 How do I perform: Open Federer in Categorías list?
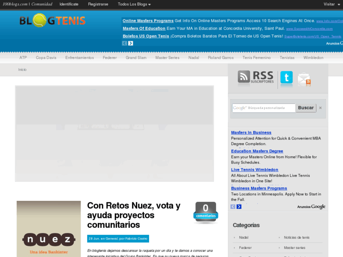(245, 248)
